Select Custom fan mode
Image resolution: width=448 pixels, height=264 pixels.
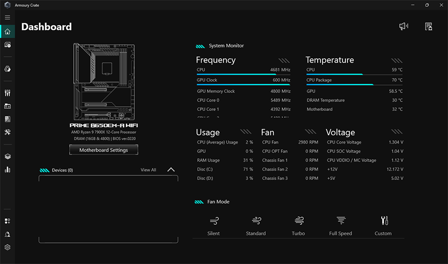(383, 226)
